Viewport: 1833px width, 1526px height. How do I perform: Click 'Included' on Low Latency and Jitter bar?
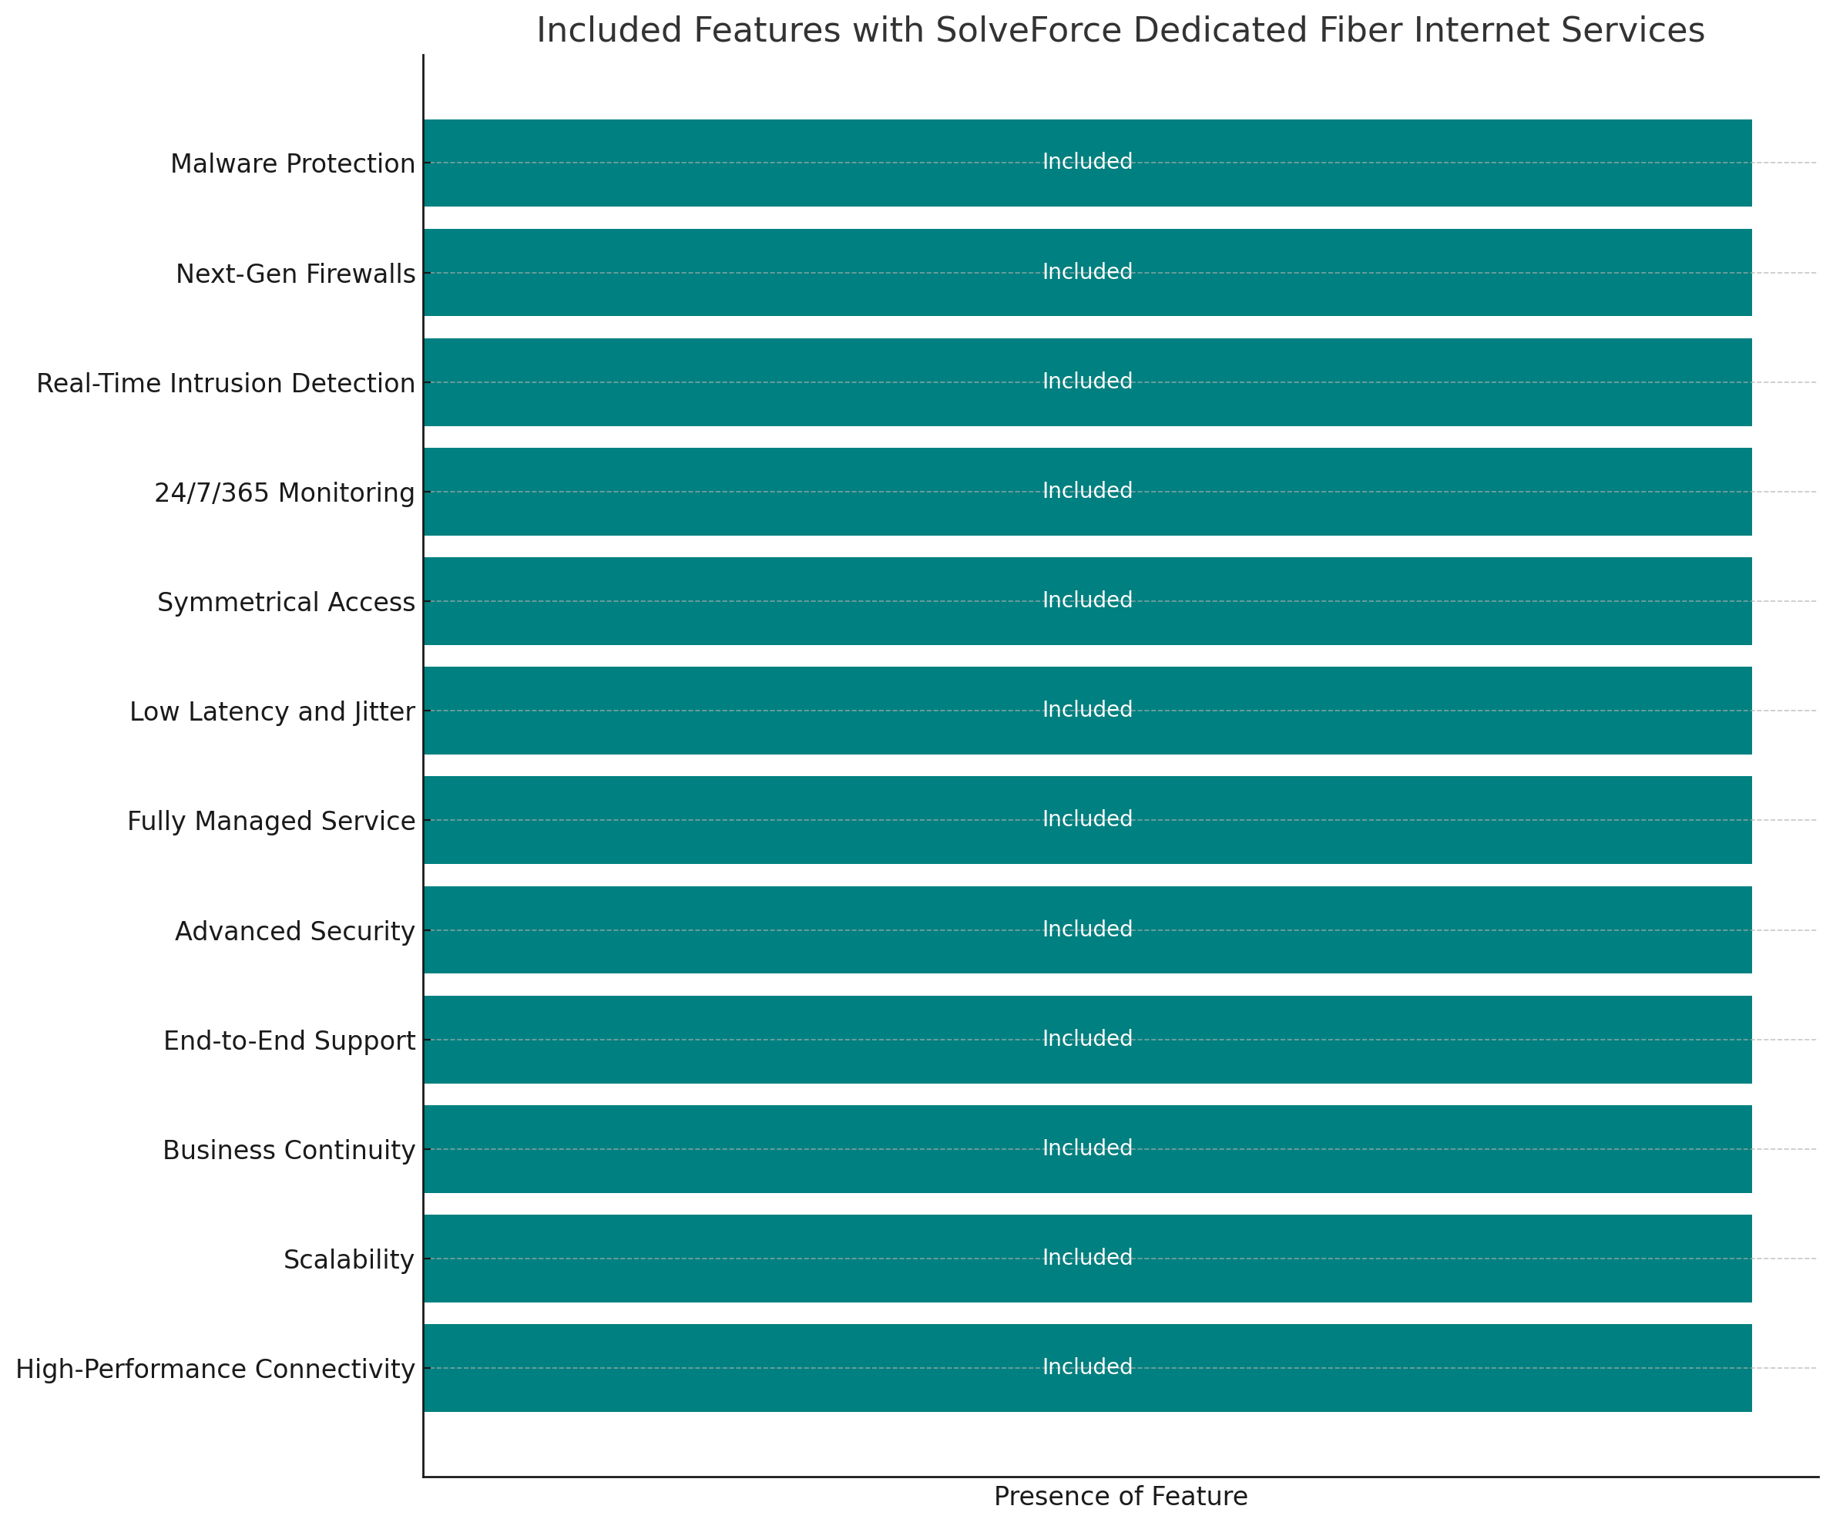click(x=1088, y=709)
